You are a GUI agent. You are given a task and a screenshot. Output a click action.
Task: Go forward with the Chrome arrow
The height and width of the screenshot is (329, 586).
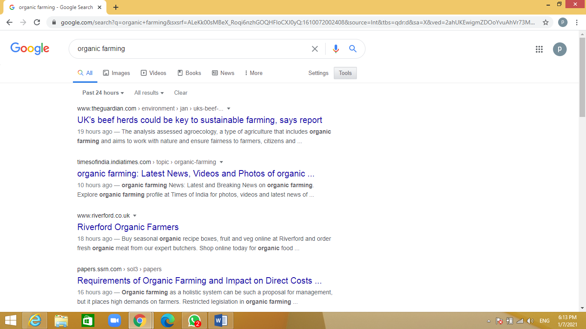23,22
